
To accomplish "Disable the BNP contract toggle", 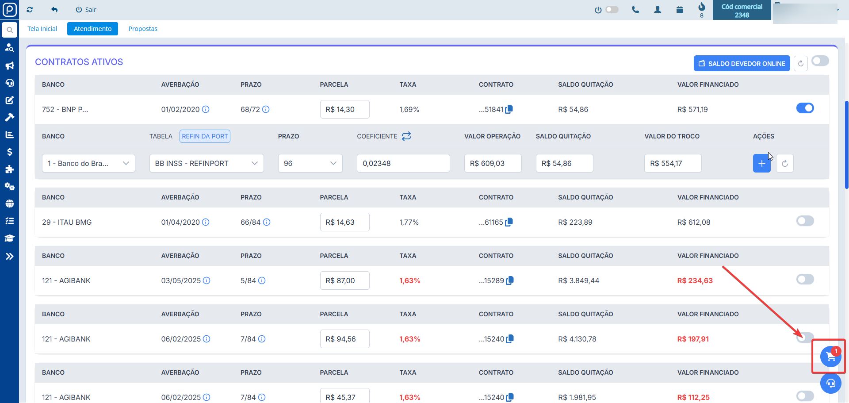I will click(x=805, y=108).
